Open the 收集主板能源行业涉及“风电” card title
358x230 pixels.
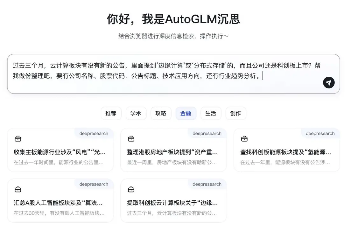point(60,152)
